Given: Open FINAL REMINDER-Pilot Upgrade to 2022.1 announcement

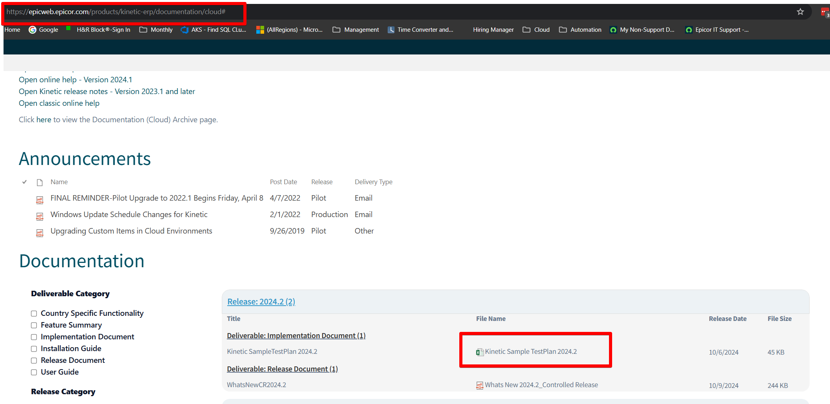Looking at the screenshot, I should click(157, 198).
